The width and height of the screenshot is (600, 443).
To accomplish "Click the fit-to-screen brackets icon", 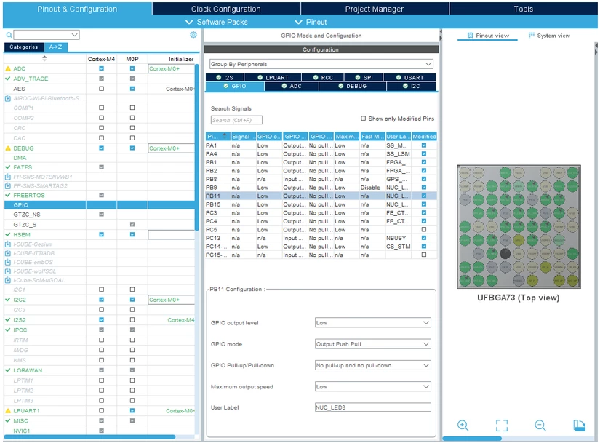I will (x=501, y=425).
